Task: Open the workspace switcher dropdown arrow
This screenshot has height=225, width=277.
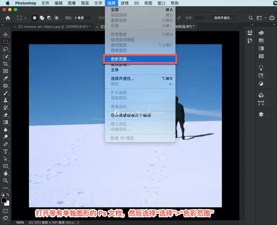Action: pos(265,18)
